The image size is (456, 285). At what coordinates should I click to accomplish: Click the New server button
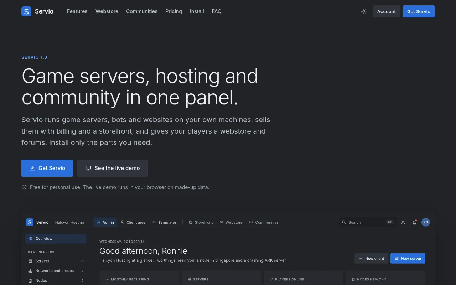click(408, 258)
